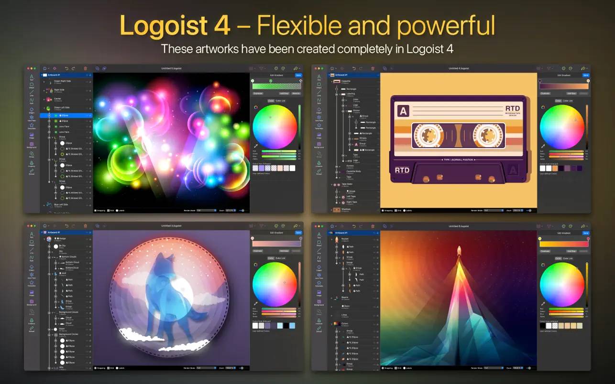Click the zoom slider in the wolf window

242,368
